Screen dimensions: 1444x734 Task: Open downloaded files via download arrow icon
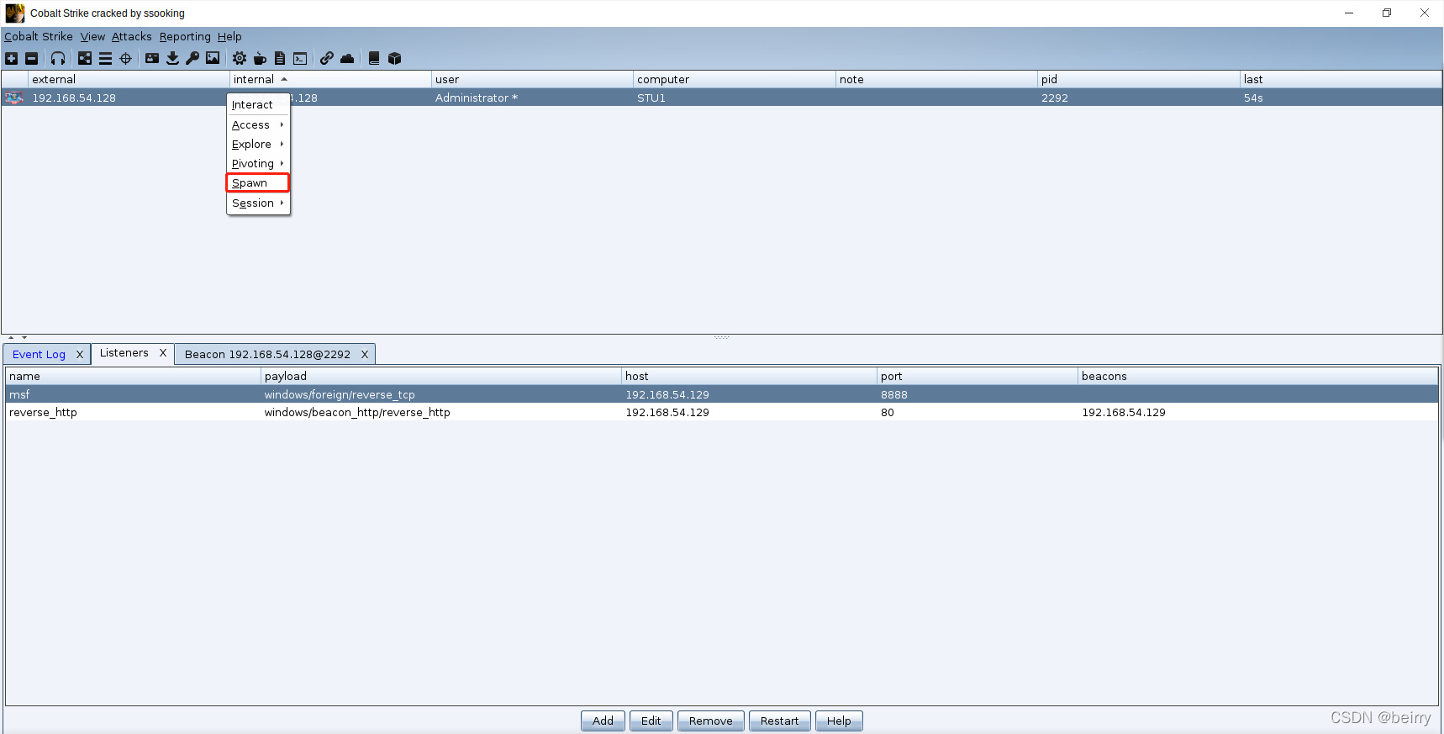pyautogui.click(x=172, y=58)
